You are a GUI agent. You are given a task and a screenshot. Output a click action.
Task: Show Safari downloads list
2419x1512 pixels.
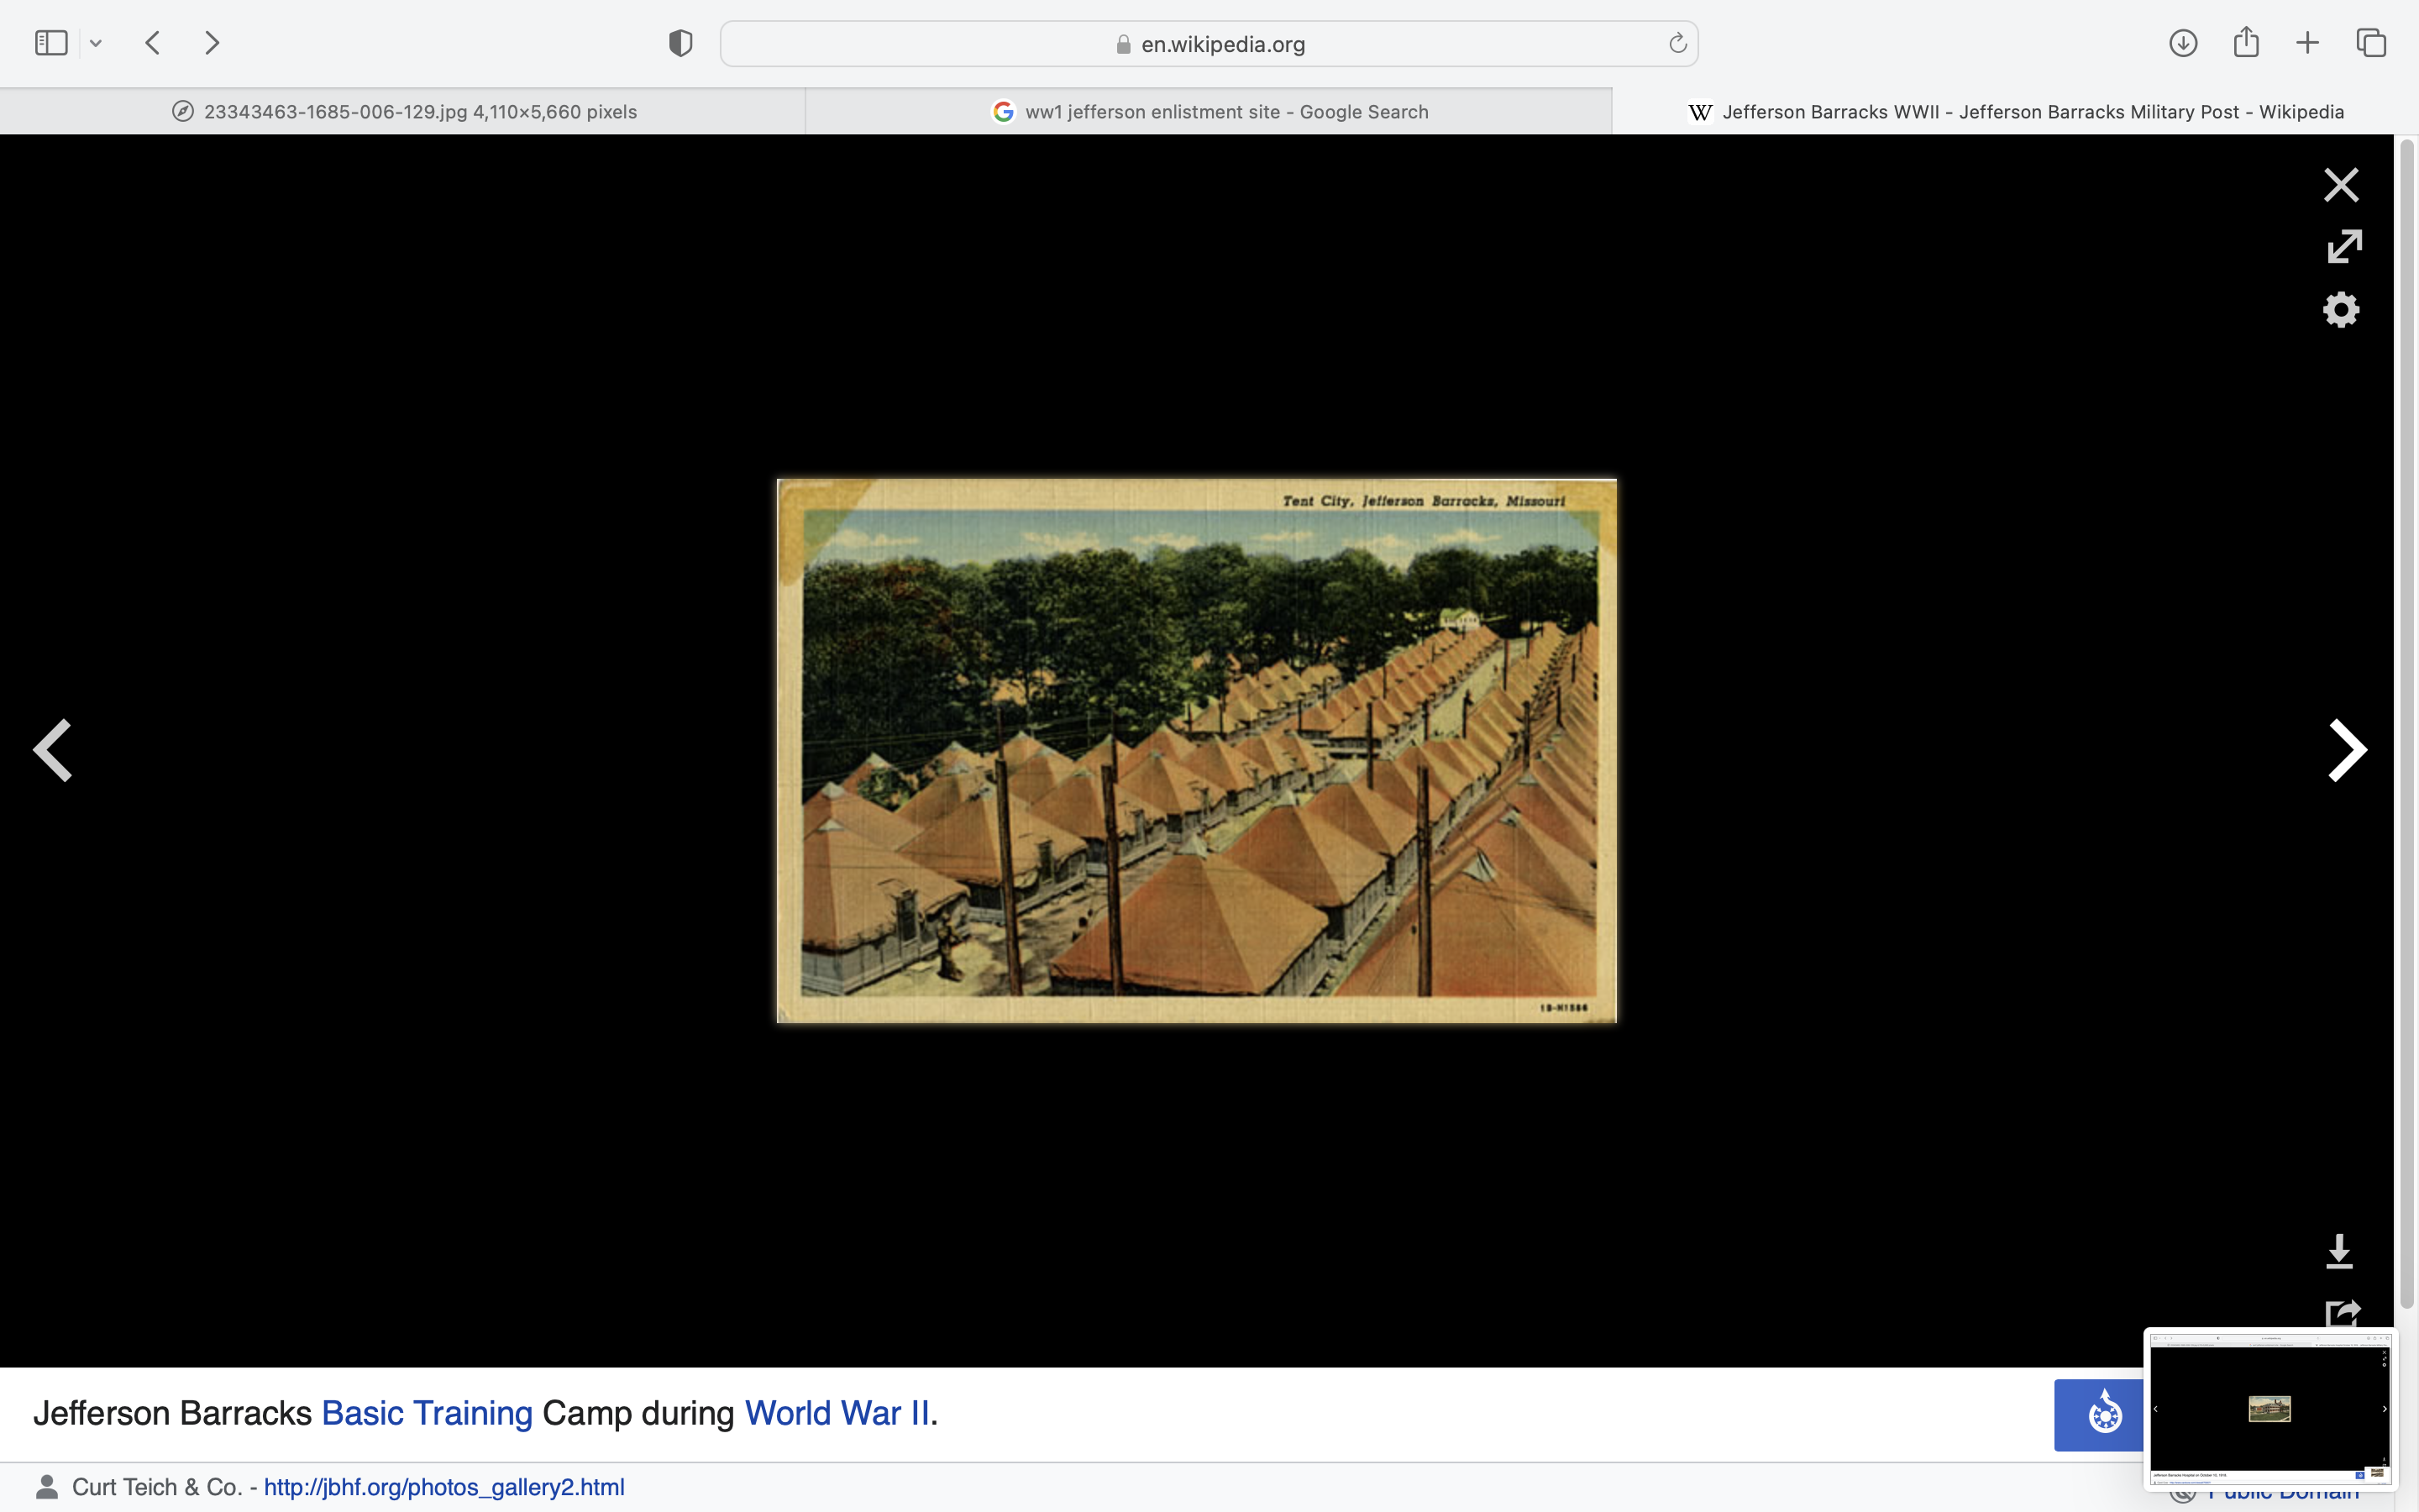[2182, 43]
